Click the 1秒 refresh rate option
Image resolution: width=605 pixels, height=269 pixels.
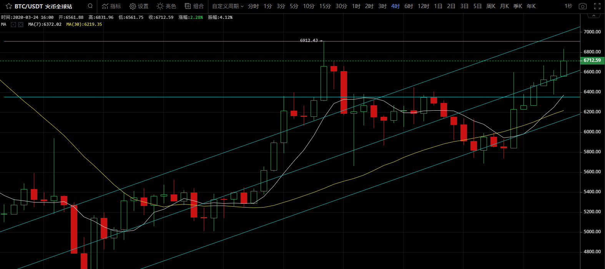(568, 6)
